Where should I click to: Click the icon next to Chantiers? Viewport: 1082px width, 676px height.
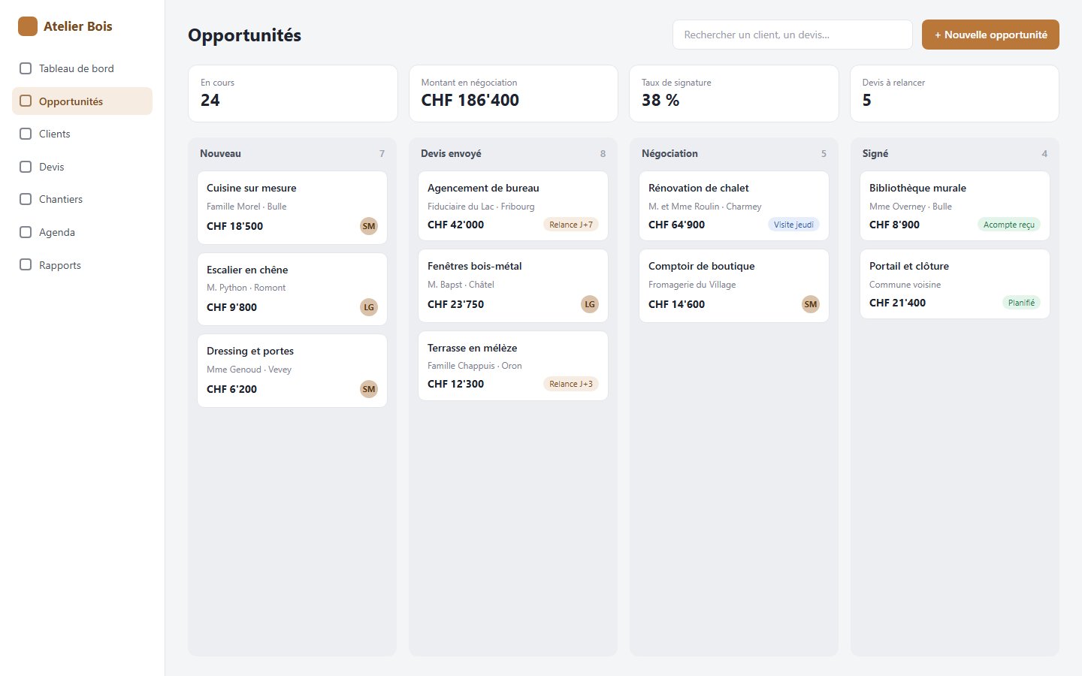pyautogui.click(x=26, y=199)
